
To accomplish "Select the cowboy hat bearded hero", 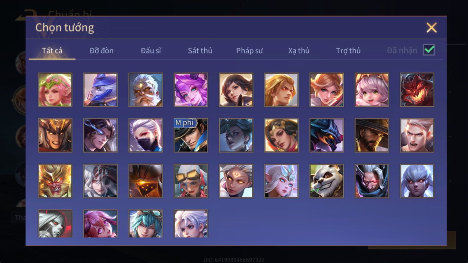I will pyautogui.click(x=372, y=135).
